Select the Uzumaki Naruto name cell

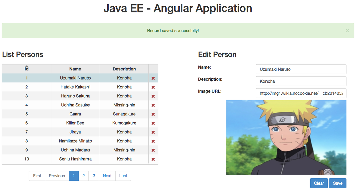click(75, 78)
